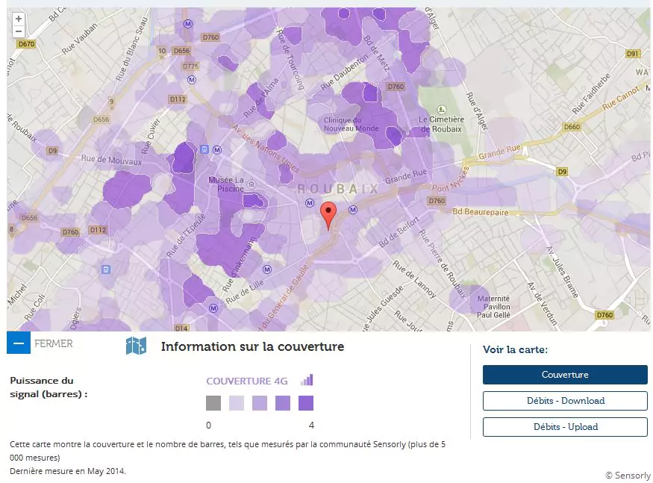This screenshot has height=483, width=653.
Task: Click the COUVERTURE 4G legend title
Action: click(x=247, y=381)
